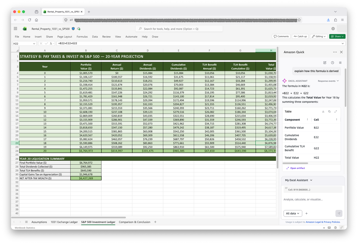Select all cells with corner triangle

[17, 50]
